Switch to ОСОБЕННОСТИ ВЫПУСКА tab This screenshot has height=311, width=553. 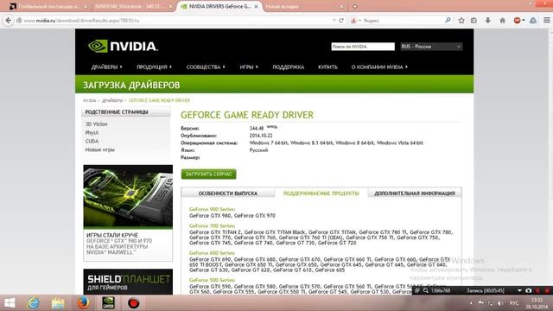pyautogui.click(x=228, y=194)
